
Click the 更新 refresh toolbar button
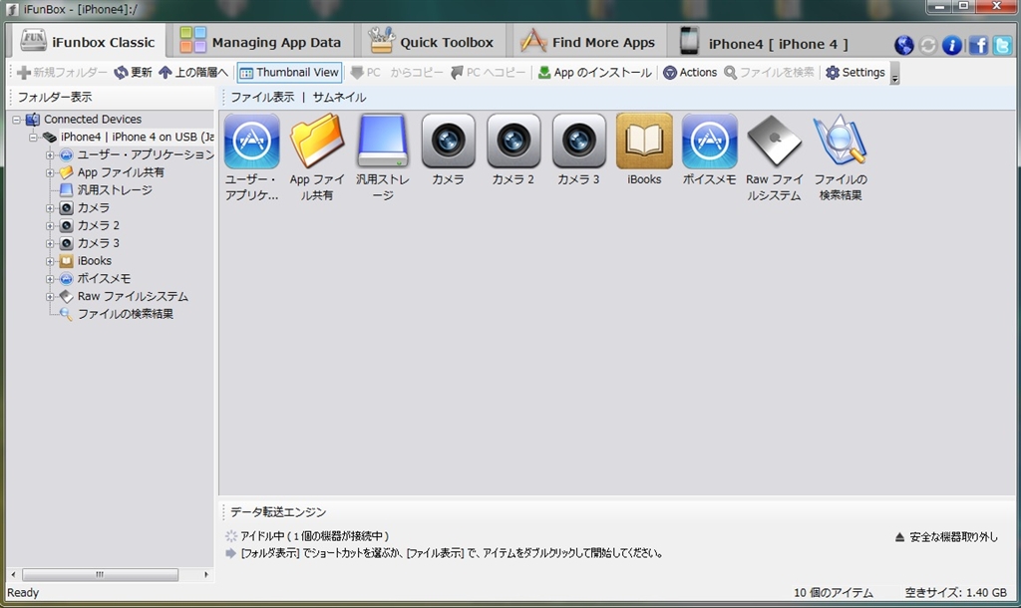pos(133,72)
